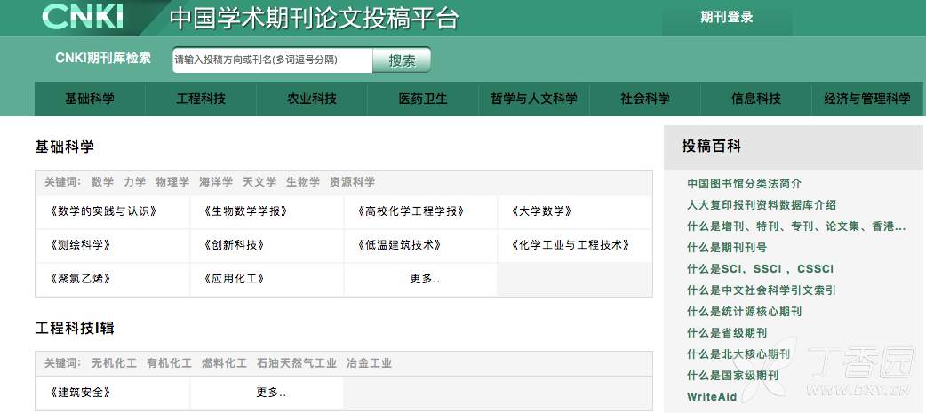The width and height of the screenshot is (926, 413).
Task: Open the 基础科学 category menu
Action: pos(90,99)
